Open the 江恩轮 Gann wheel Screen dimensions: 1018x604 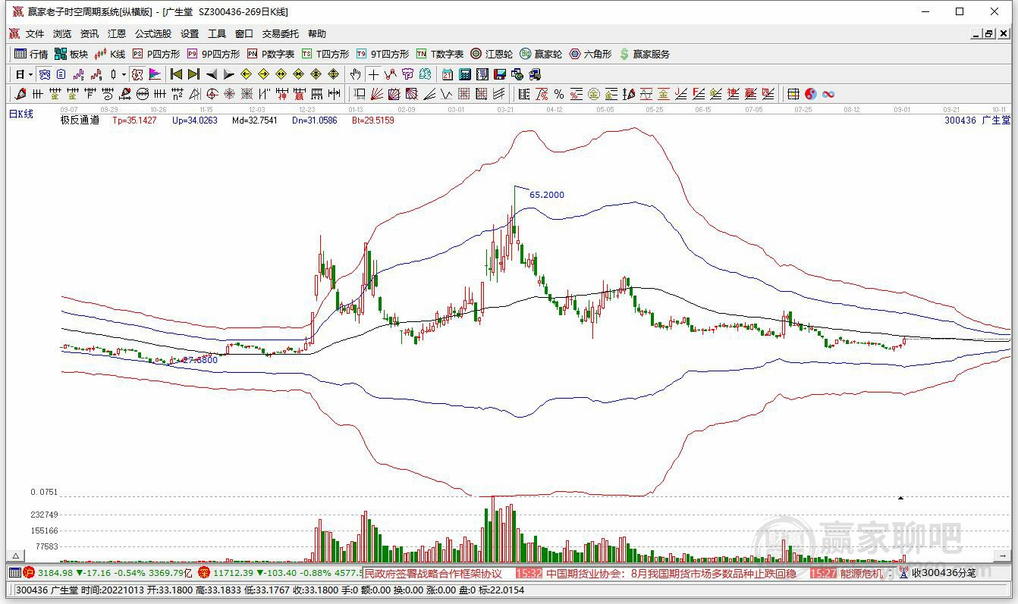pyautogui.click(x=492, y=54)
